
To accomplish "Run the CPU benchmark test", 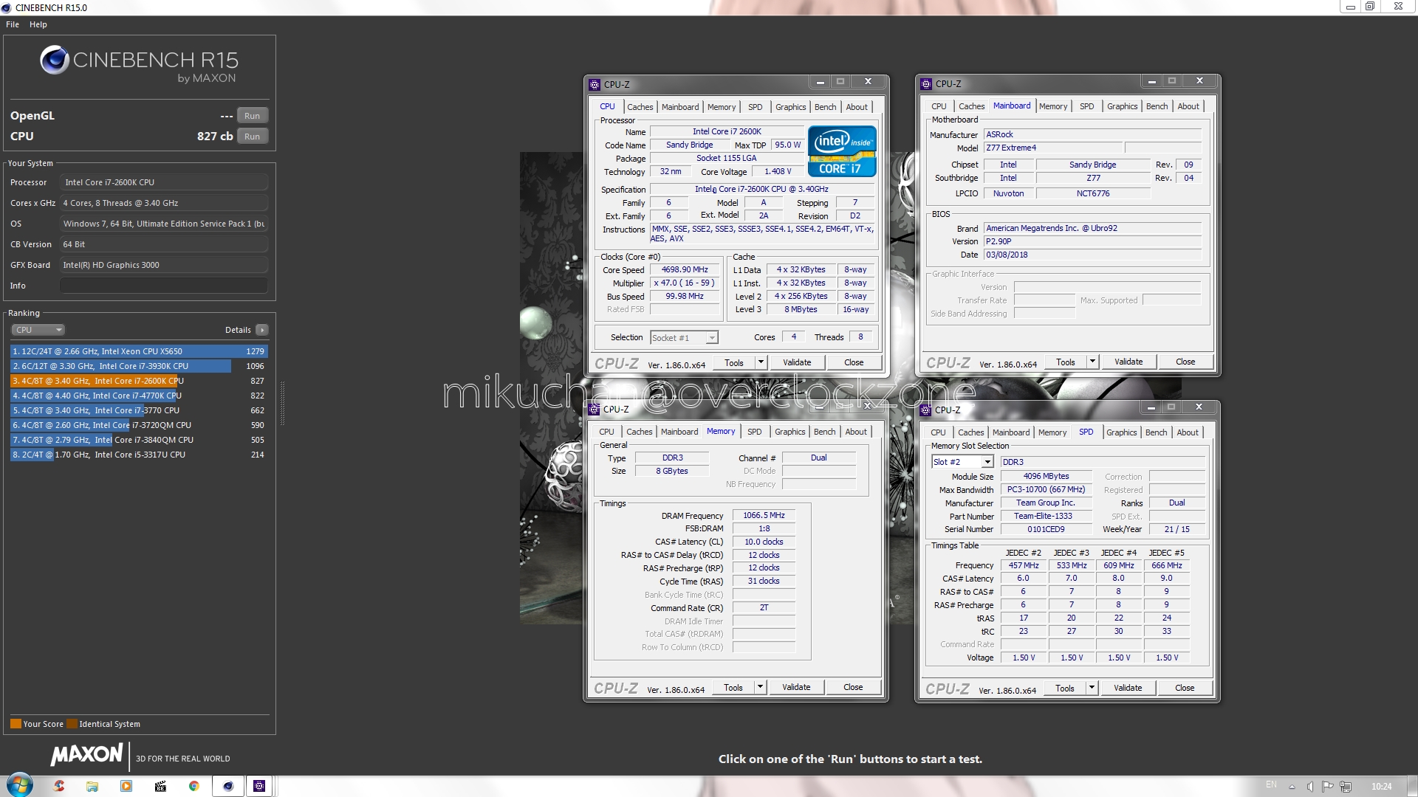I will (x=252, y=137).
